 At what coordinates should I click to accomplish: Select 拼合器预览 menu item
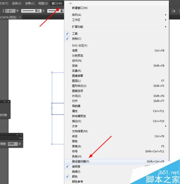click(x=117, y=116)
